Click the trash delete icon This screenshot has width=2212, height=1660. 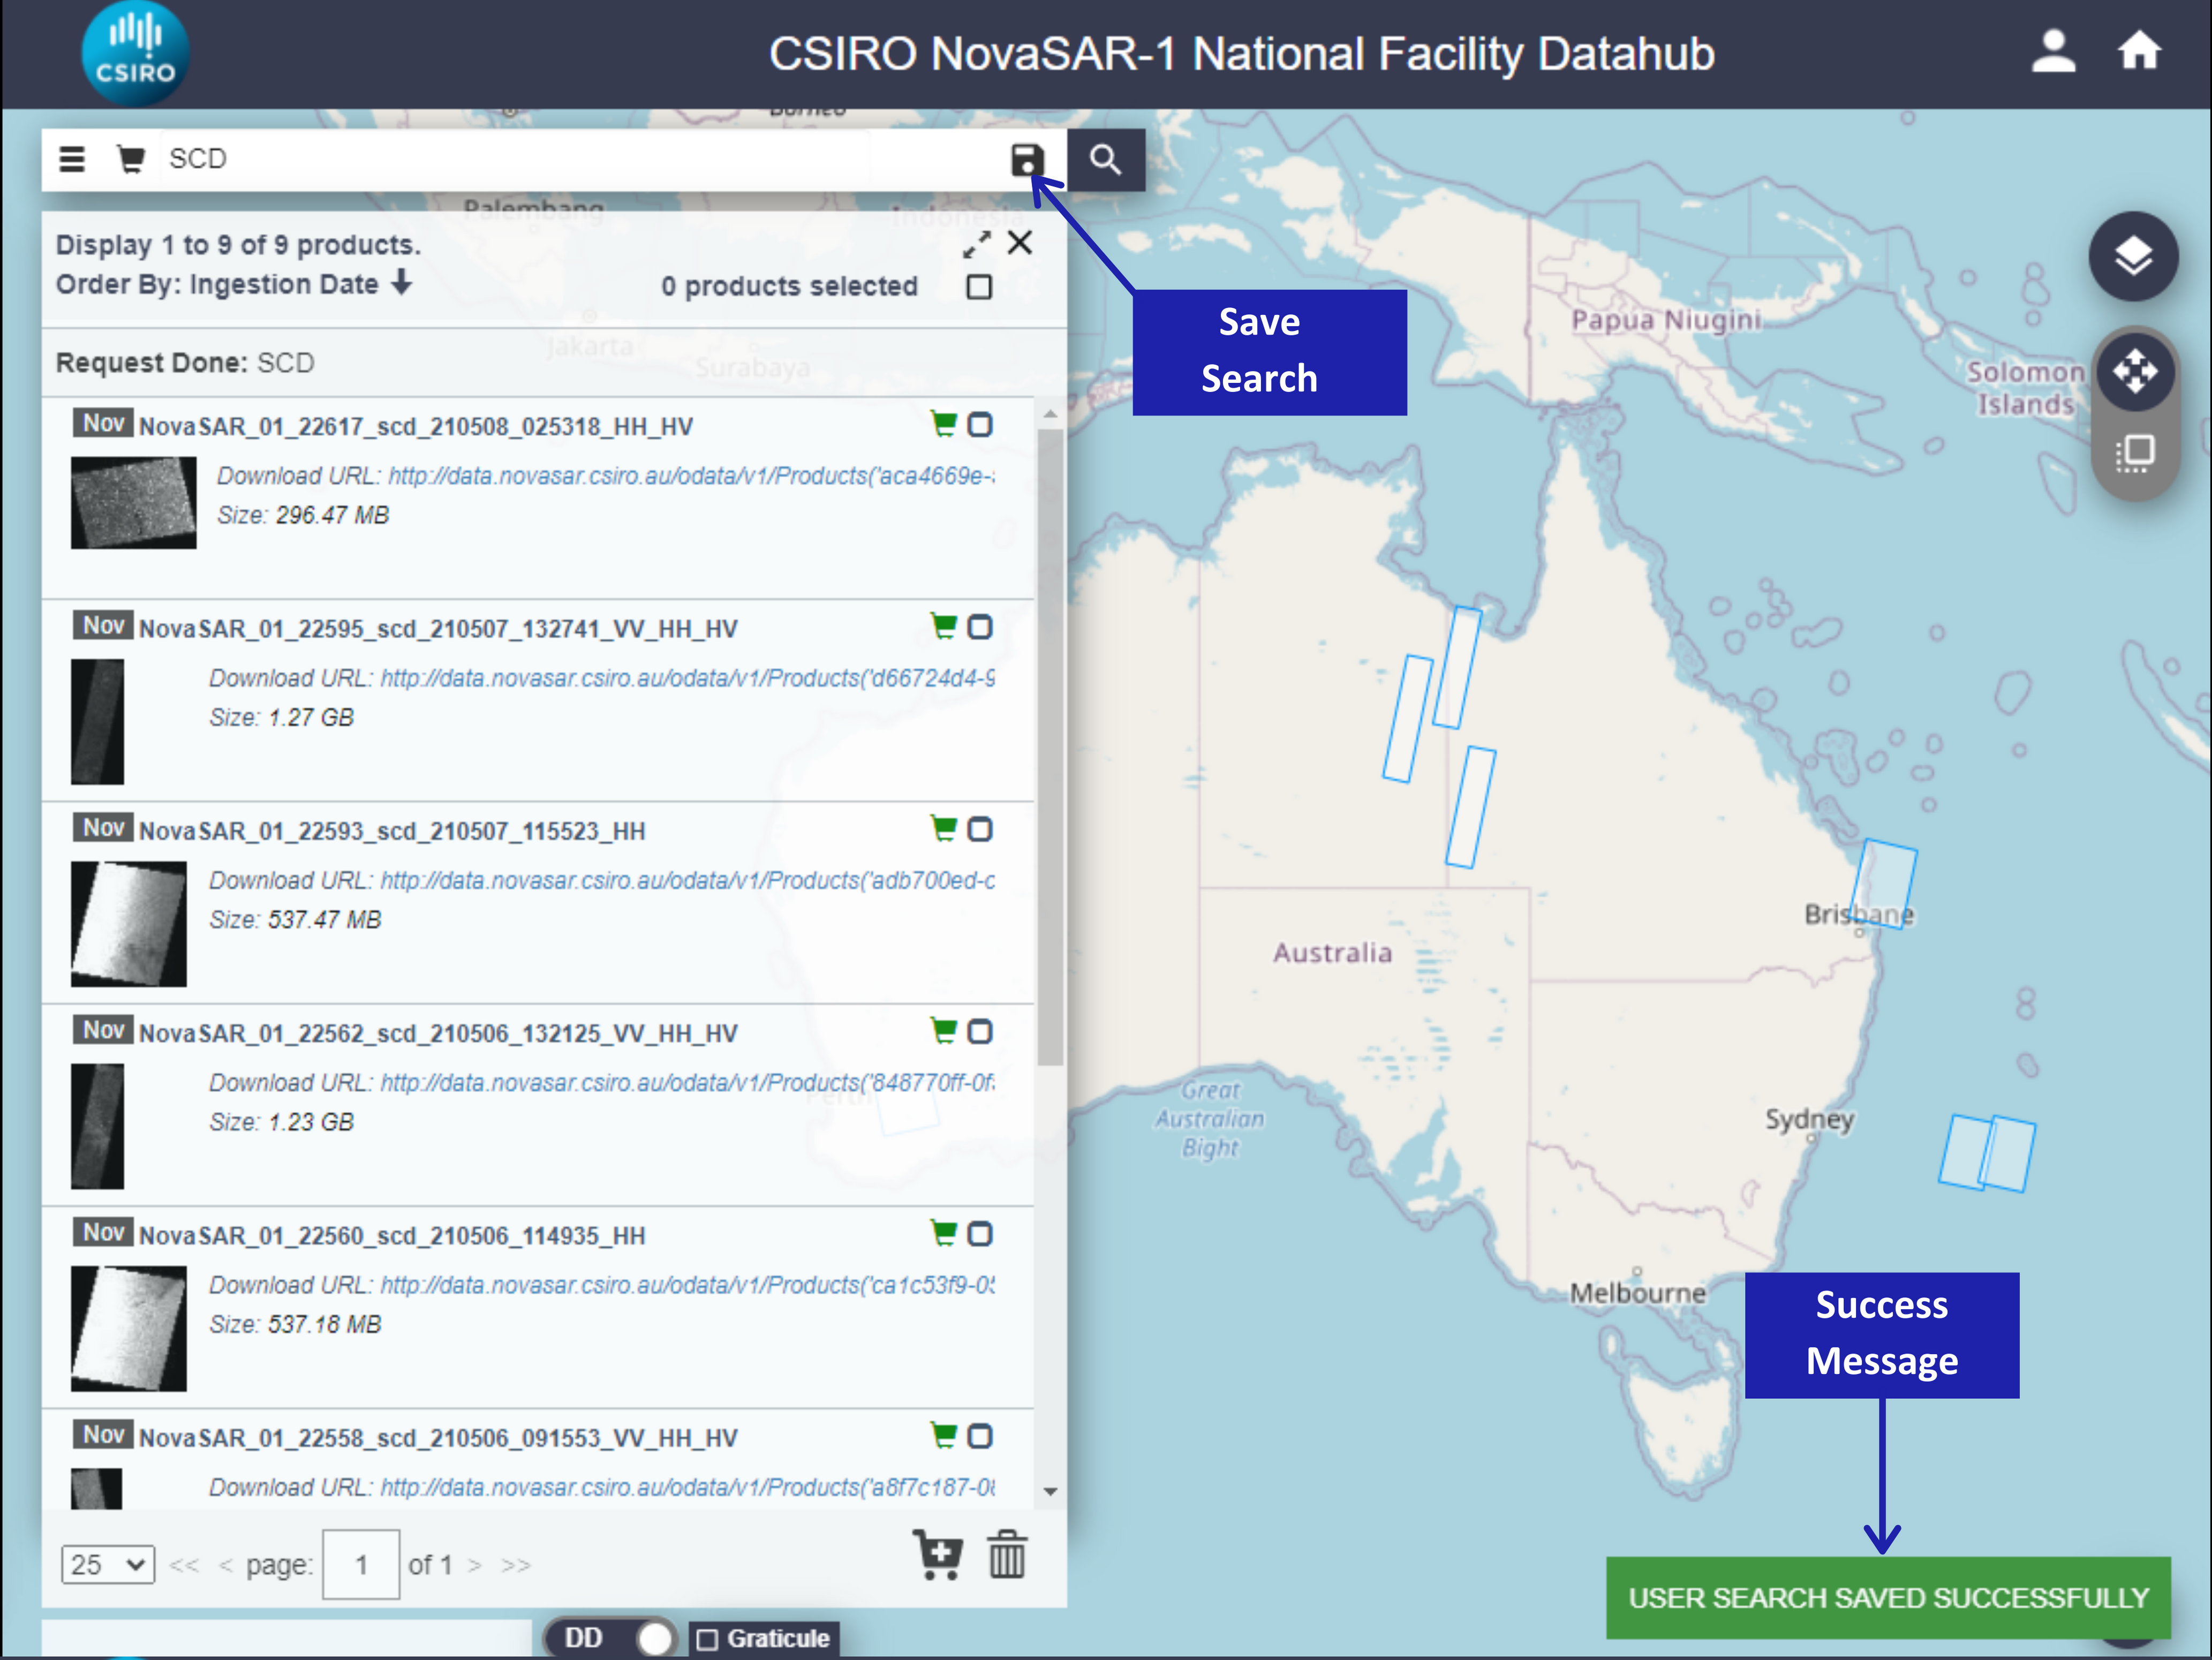1007,1555
